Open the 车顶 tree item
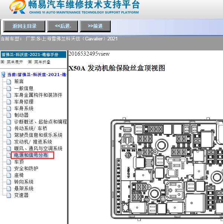 click(19, 162)
